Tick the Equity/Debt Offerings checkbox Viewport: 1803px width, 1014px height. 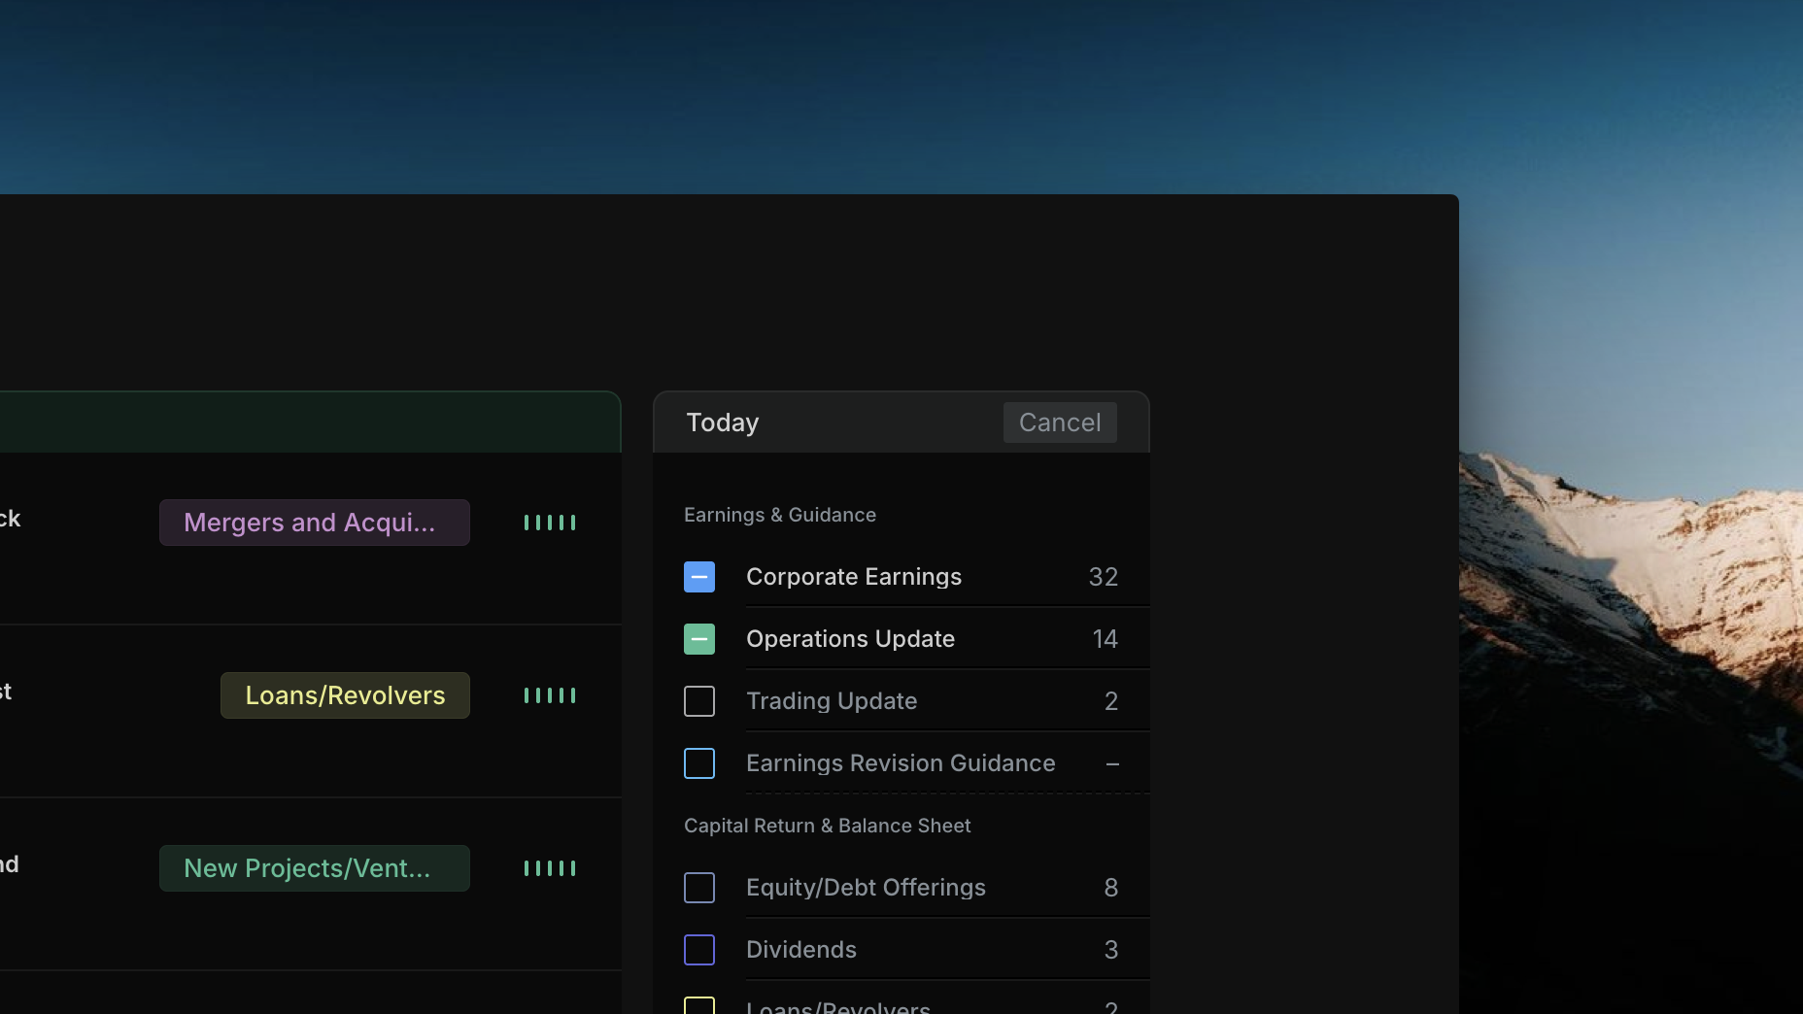pyautogui.click(x=699, y=888)
